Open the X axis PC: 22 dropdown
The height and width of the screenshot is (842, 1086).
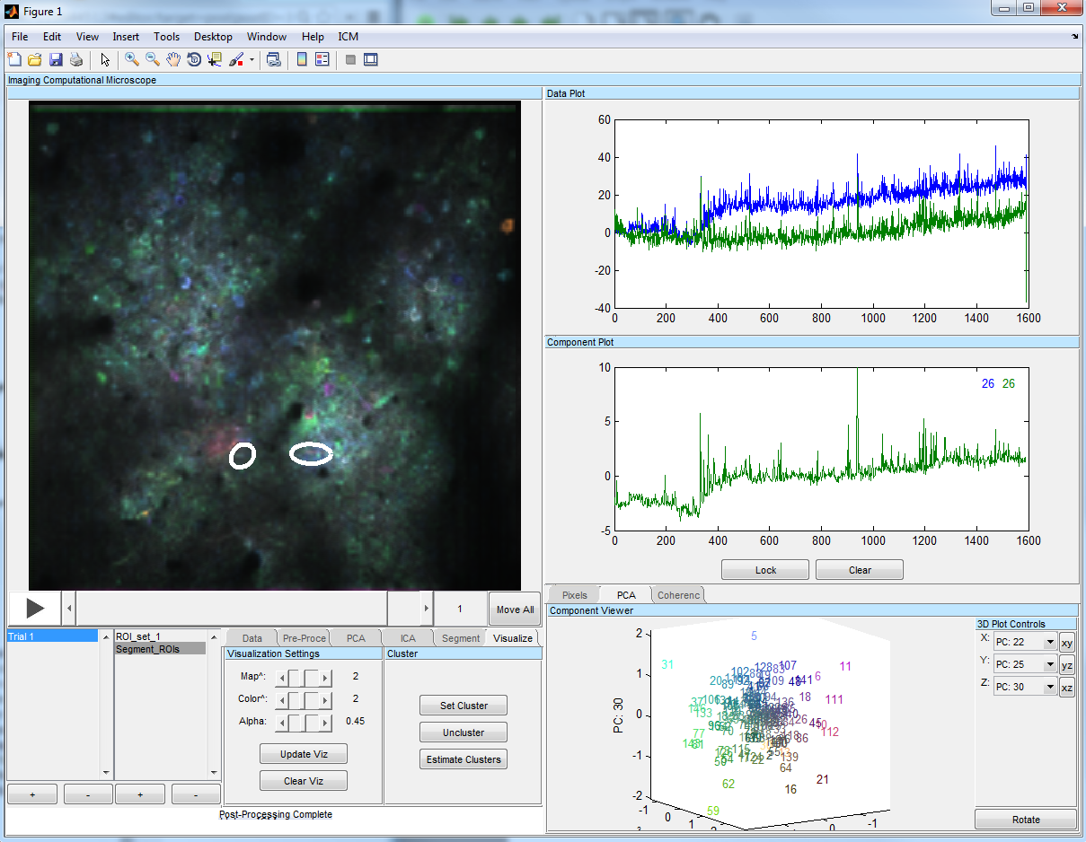pyautogui.click(x=1024, y=643)
